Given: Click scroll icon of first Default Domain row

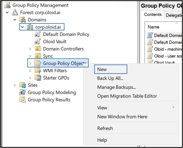Looking at the screenshot, I should point(150,35).
